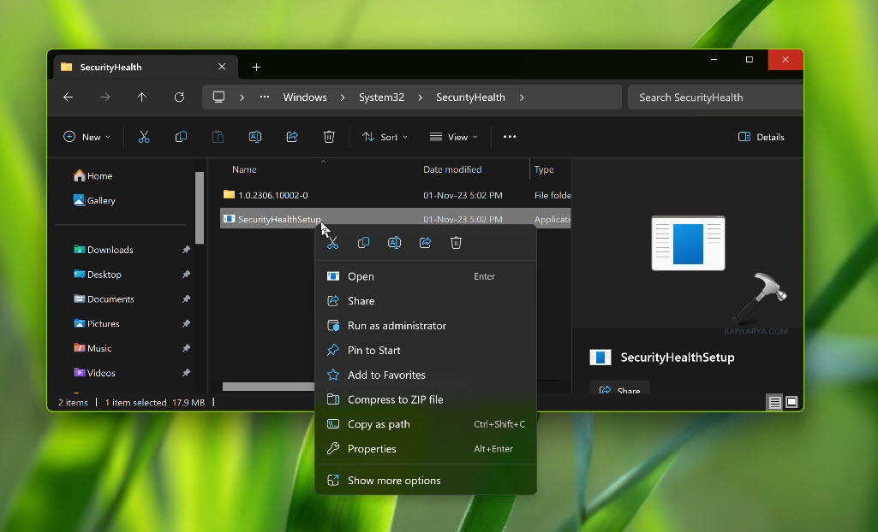Choose Show more options in the context menu
This screenshot has width=878, height=532.
coord(394,481)
